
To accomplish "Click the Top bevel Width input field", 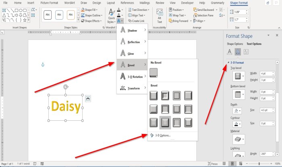I will click(267, 74).
